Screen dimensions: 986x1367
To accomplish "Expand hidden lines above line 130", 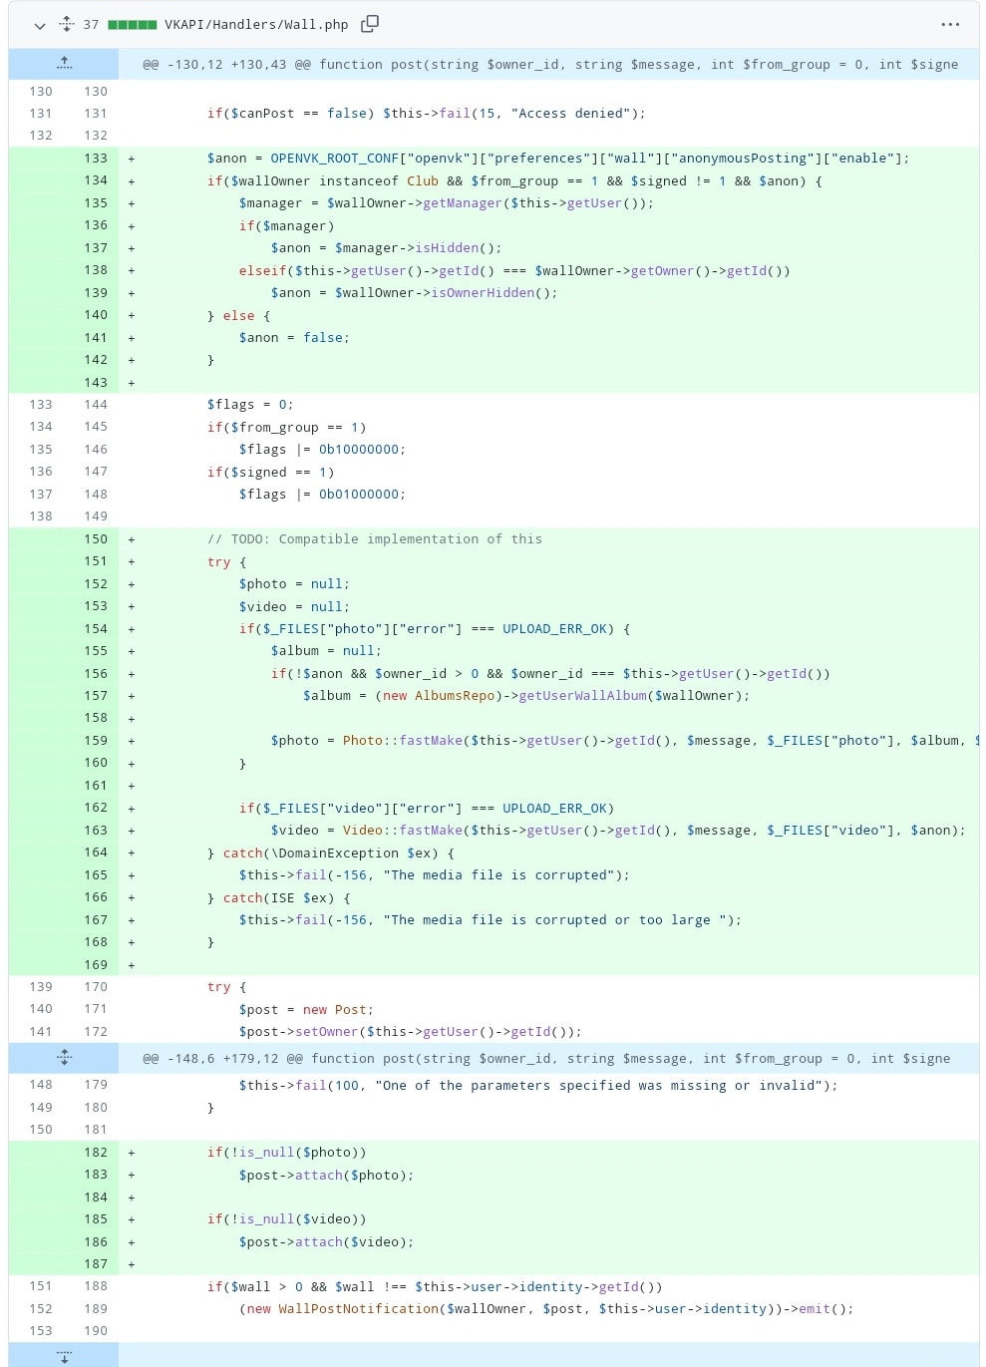I will click(x=64, y=64).
